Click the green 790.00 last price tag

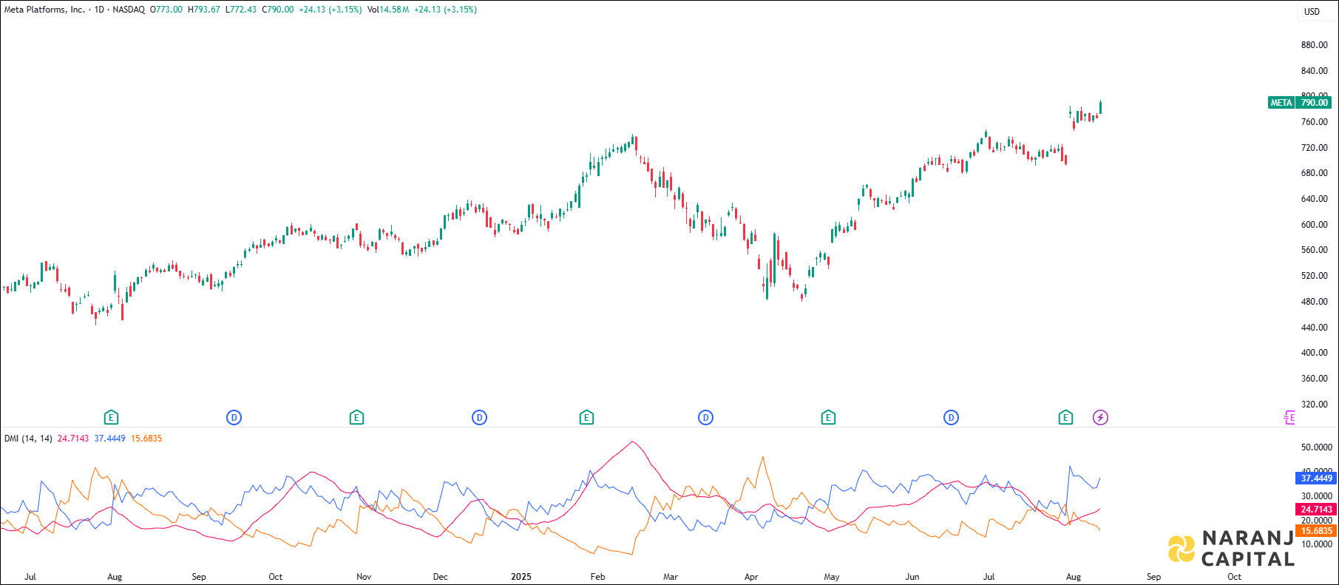1315,103
